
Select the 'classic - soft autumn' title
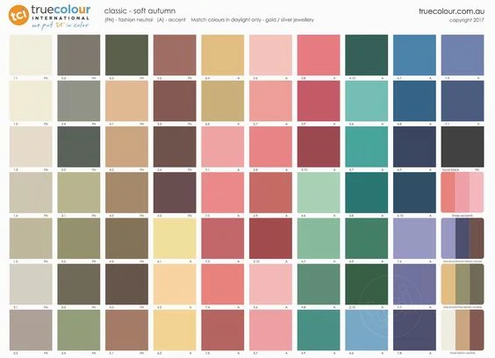[140, 11]
